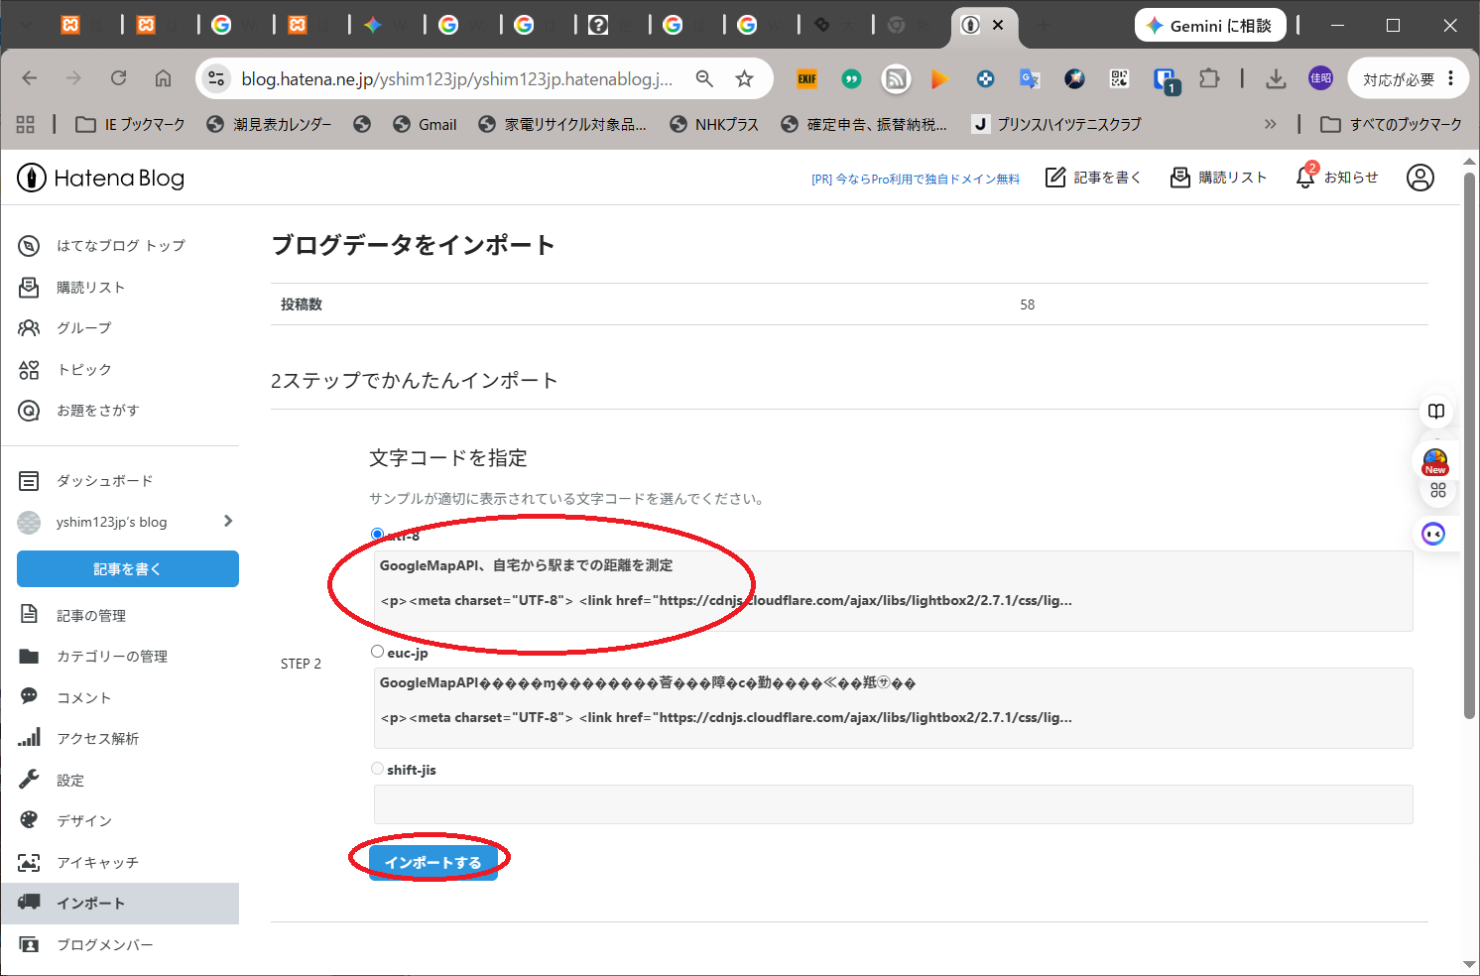Show Chrome downloads

tap(1277, 78)
